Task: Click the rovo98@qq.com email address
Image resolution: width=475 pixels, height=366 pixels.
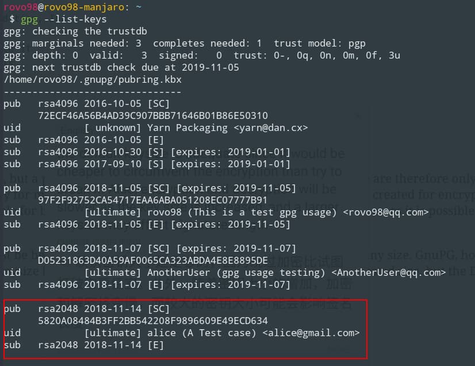Action: (385, 212)
